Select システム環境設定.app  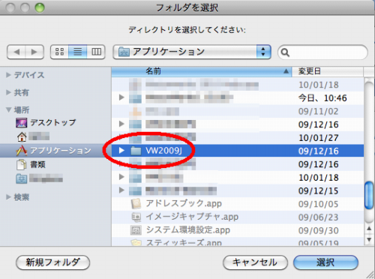188,230
